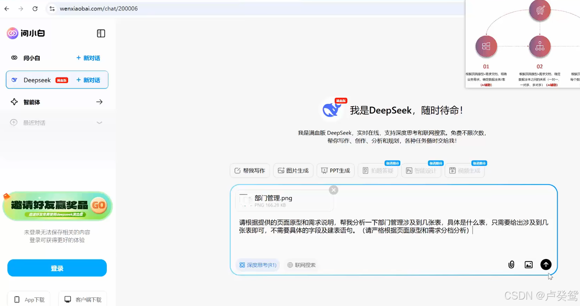Image resolution: width=580 pixels, height=306 pixels.
Task: Reload the page with refresh icon
Action: [35, 9]
